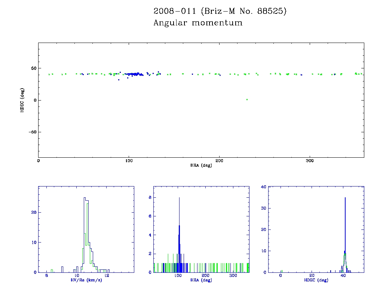Click the blue peak of the HV/Re histogram

click(x=85, y=198)
